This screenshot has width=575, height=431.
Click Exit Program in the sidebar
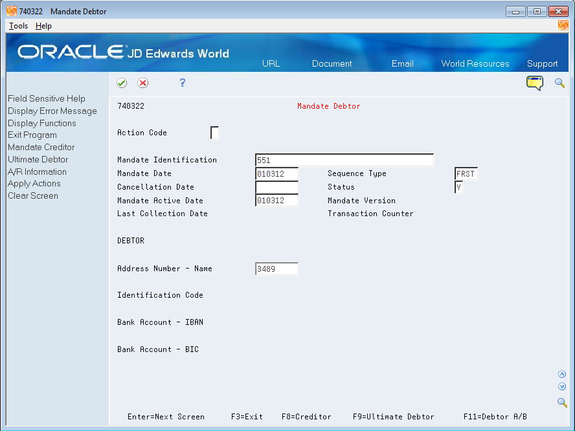[32, 135]
